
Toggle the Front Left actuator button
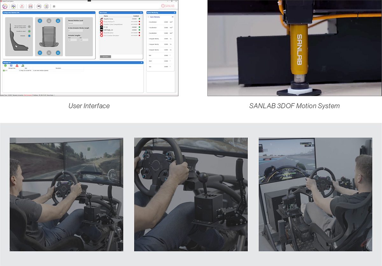(x=40, y=21)
